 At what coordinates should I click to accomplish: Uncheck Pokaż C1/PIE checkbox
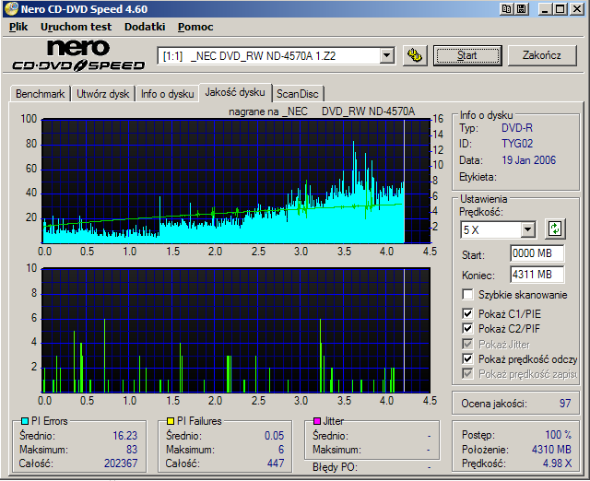point(467,313)
